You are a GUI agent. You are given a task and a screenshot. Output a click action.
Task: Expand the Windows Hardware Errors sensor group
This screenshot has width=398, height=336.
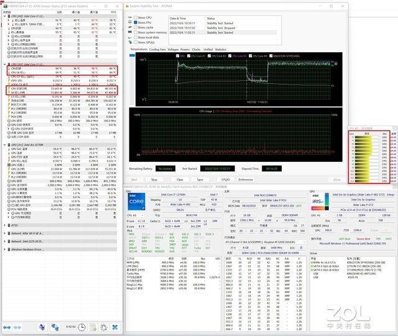coord(3,249)
